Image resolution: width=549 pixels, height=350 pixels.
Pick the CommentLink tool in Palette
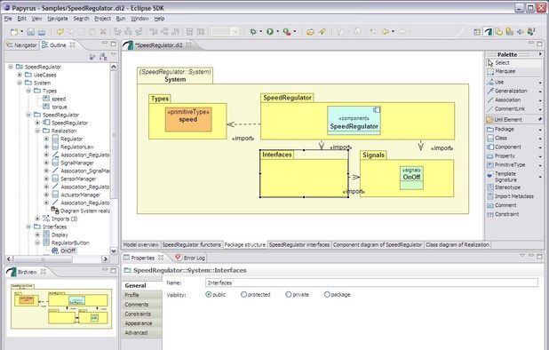511,109
